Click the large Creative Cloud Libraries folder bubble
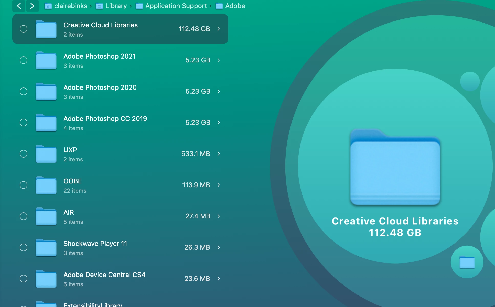 pos(395,166)
